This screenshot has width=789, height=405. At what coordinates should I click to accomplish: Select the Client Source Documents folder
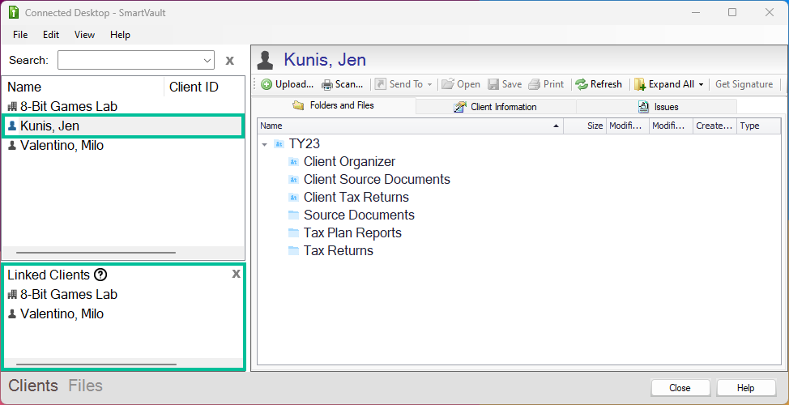click(x=377, y=180)
